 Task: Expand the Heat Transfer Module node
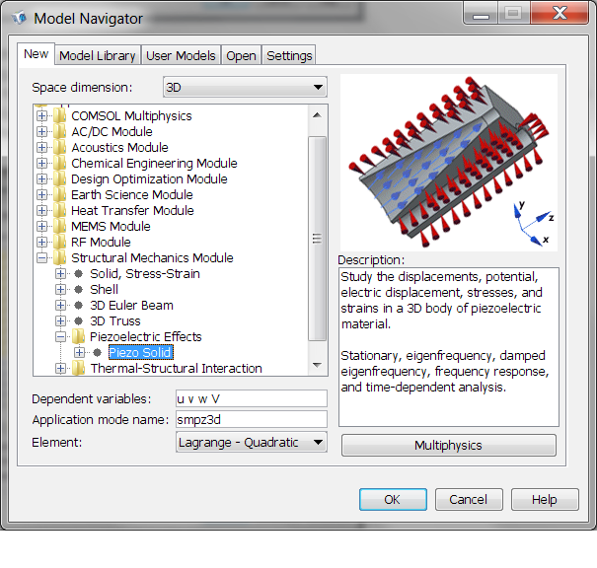(x=41, y=210)
